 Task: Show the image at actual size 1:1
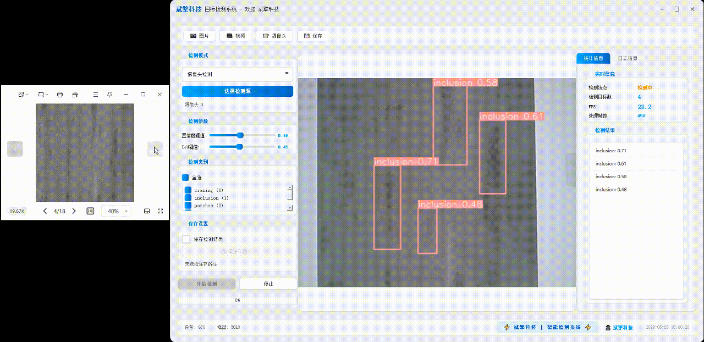coord(91,211)
